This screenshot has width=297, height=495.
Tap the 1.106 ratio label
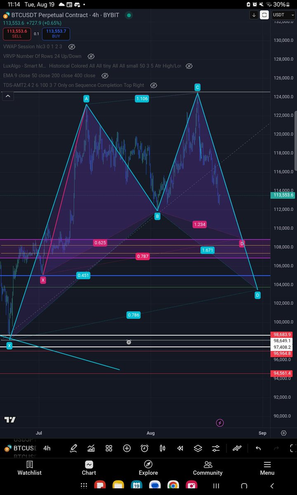pyautogui.click(x=141, y=99)
